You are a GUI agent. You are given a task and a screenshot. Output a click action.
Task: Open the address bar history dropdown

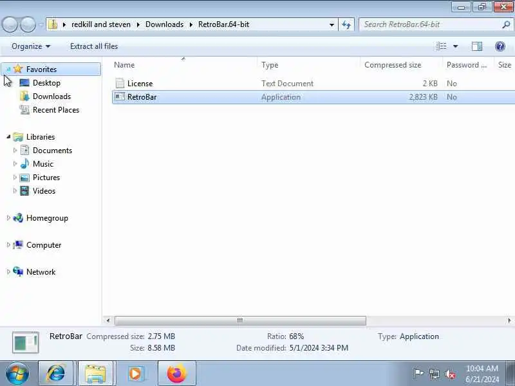(x=332, y=24)
